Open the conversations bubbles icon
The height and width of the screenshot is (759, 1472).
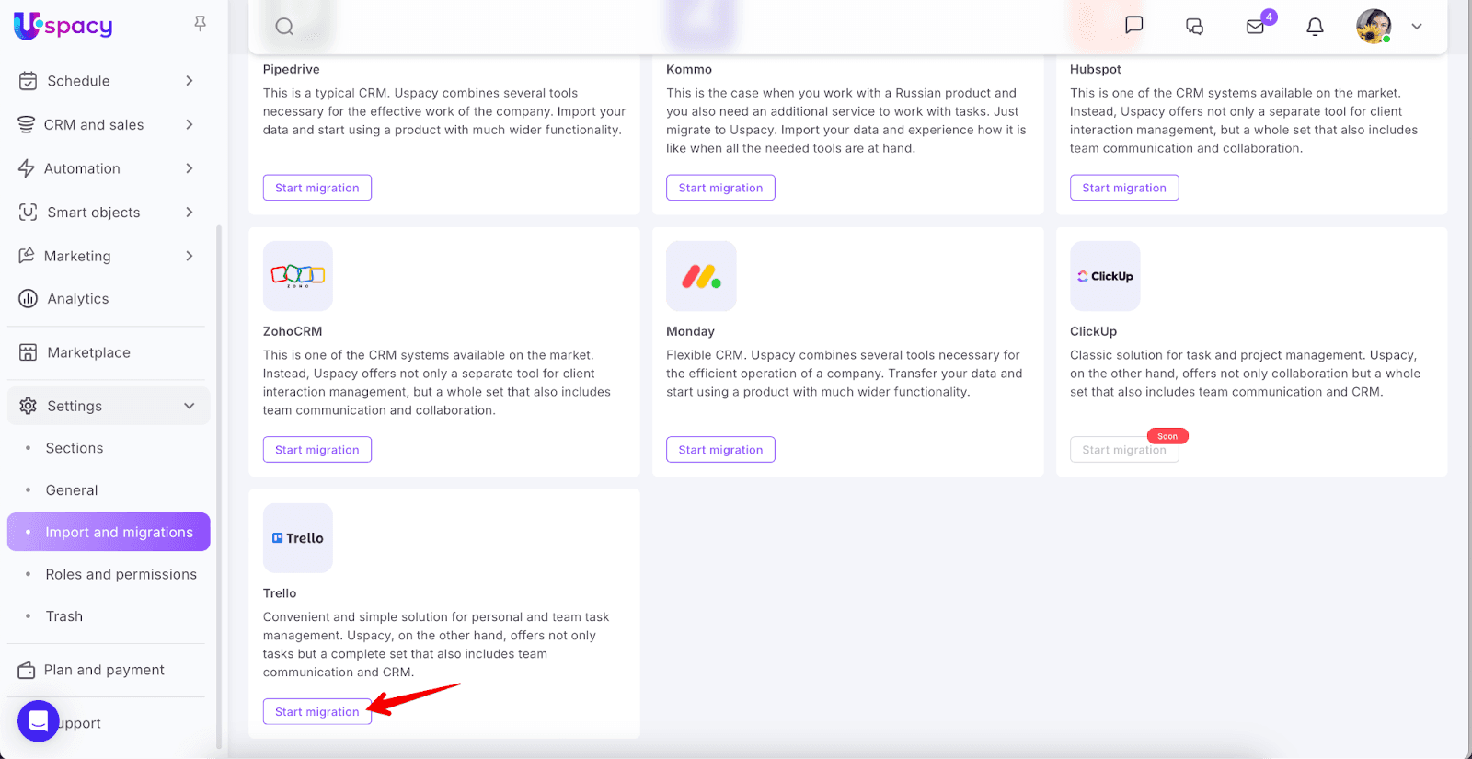[1194, 27]
